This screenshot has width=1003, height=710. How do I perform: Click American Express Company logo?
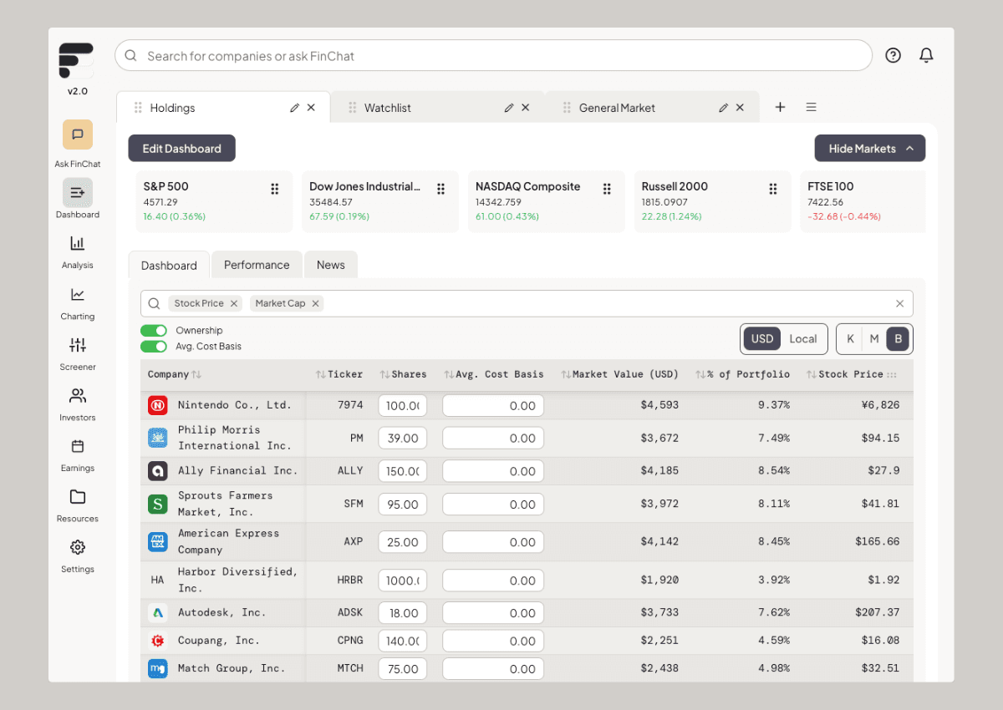pyautogui.click(x=158, y=541)
